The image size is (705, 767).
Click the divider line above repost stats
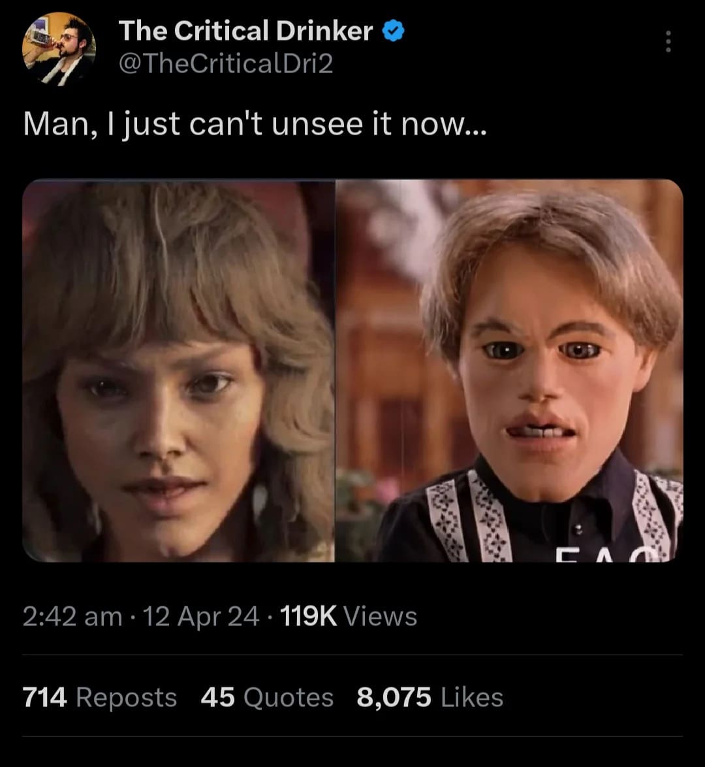point(352,655)
